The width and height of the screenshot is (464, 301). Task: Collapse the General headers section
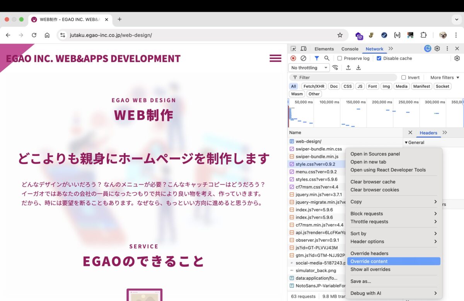[x=406, y=143]
